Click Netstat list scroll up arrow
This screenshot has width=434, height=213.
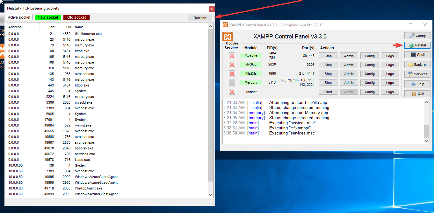click(x=210, y=26)
